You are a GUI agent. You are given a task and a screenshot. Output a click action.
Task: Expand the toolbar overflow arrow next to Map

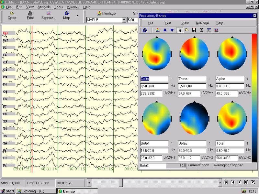pos(77,15)
